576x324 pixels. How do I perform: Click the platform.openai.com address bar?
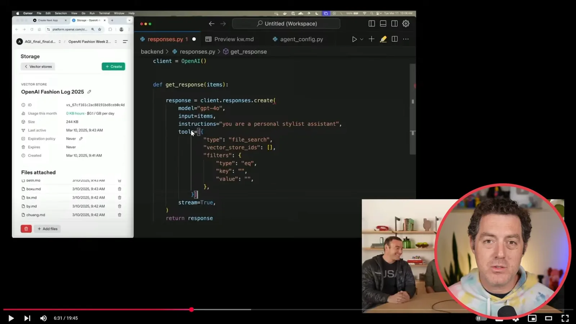coord(69,30)
